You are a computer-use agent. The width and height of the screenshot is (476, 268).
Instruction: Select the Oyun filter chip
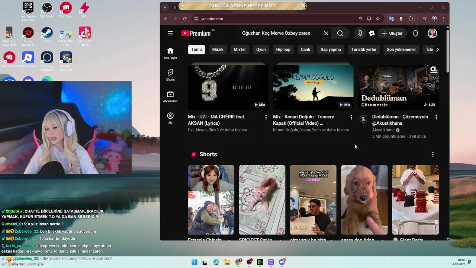coord(261,50)
